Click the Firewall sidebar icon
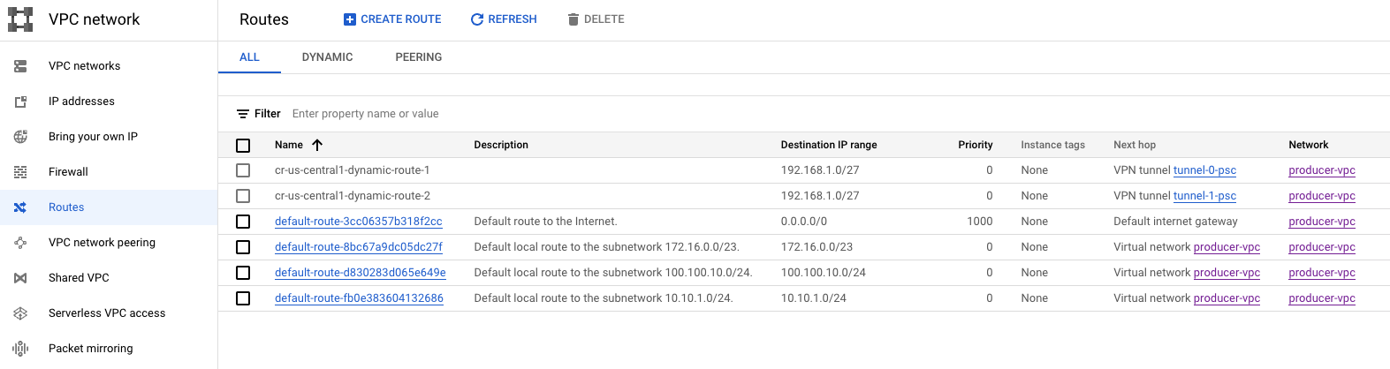This screenshot has height=369, width=1390. [20, 172]
